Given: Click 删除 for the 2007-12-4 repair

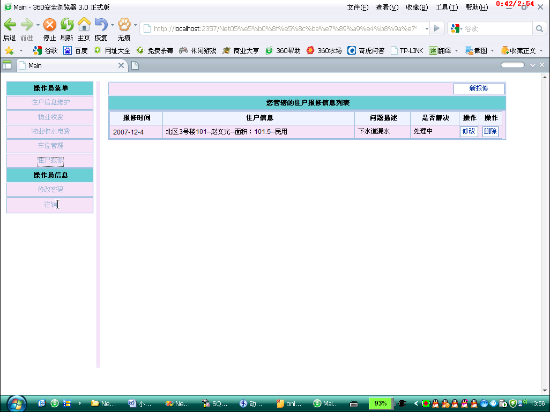Looking at the screenshot, I should tap(490, 131).
